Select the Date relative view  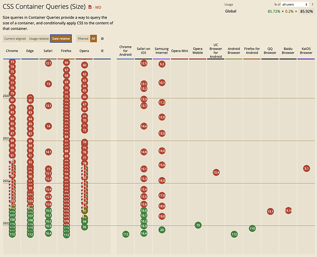click(61, 39)
